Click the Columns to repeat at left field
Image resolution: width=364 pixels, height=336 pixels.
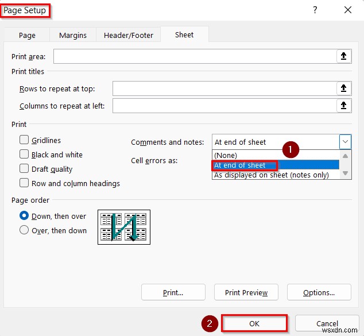(x=224, y=106)
